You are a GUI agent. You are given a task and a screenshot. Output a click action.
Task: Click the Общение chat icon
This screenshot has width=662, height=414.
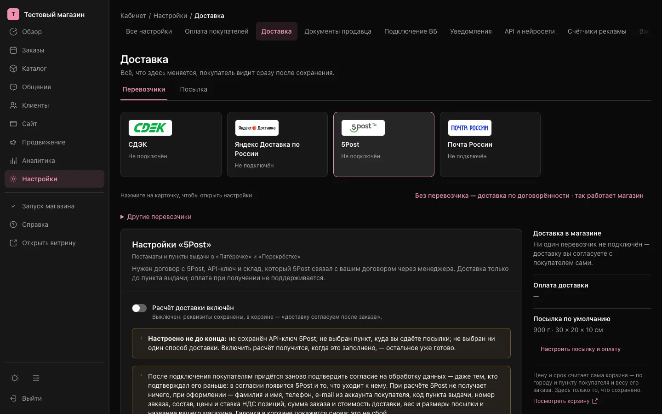tap(13, 87)
